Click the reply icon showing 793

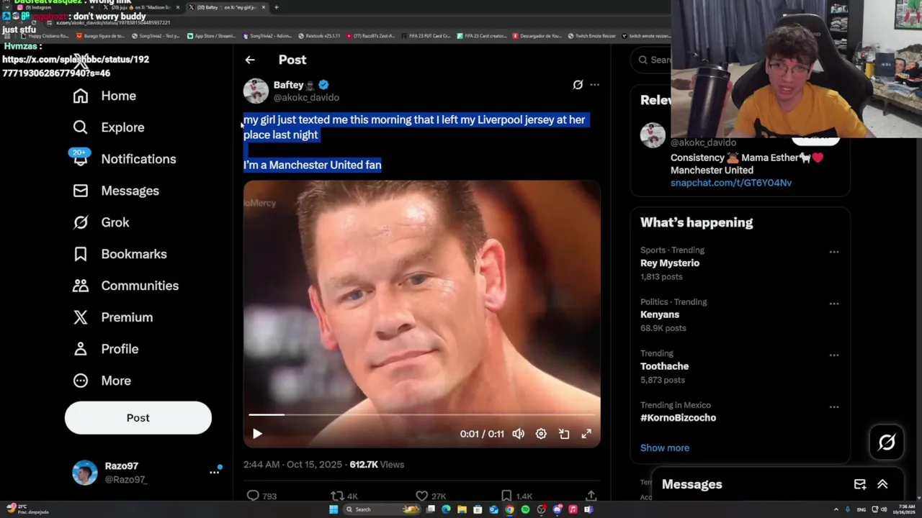point(253,496)
